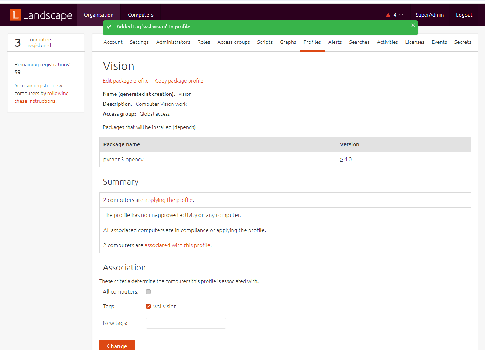485x350 pixels.
Task: Toggle the All computers checkbox
Action: (x=148, y=291)
